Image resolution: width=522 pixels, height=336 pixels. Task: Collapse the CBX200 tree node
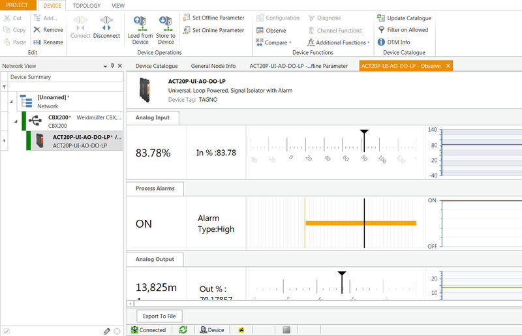coord(15,121)
